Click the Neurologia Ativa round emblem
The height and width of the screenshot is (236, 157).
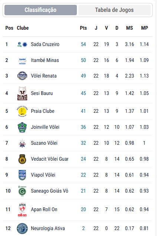(22, 229)
